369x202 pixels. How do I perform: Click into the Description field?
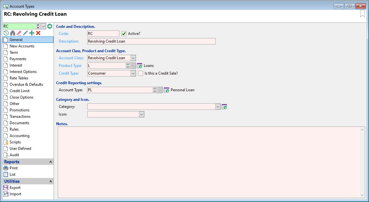(151, 41)
